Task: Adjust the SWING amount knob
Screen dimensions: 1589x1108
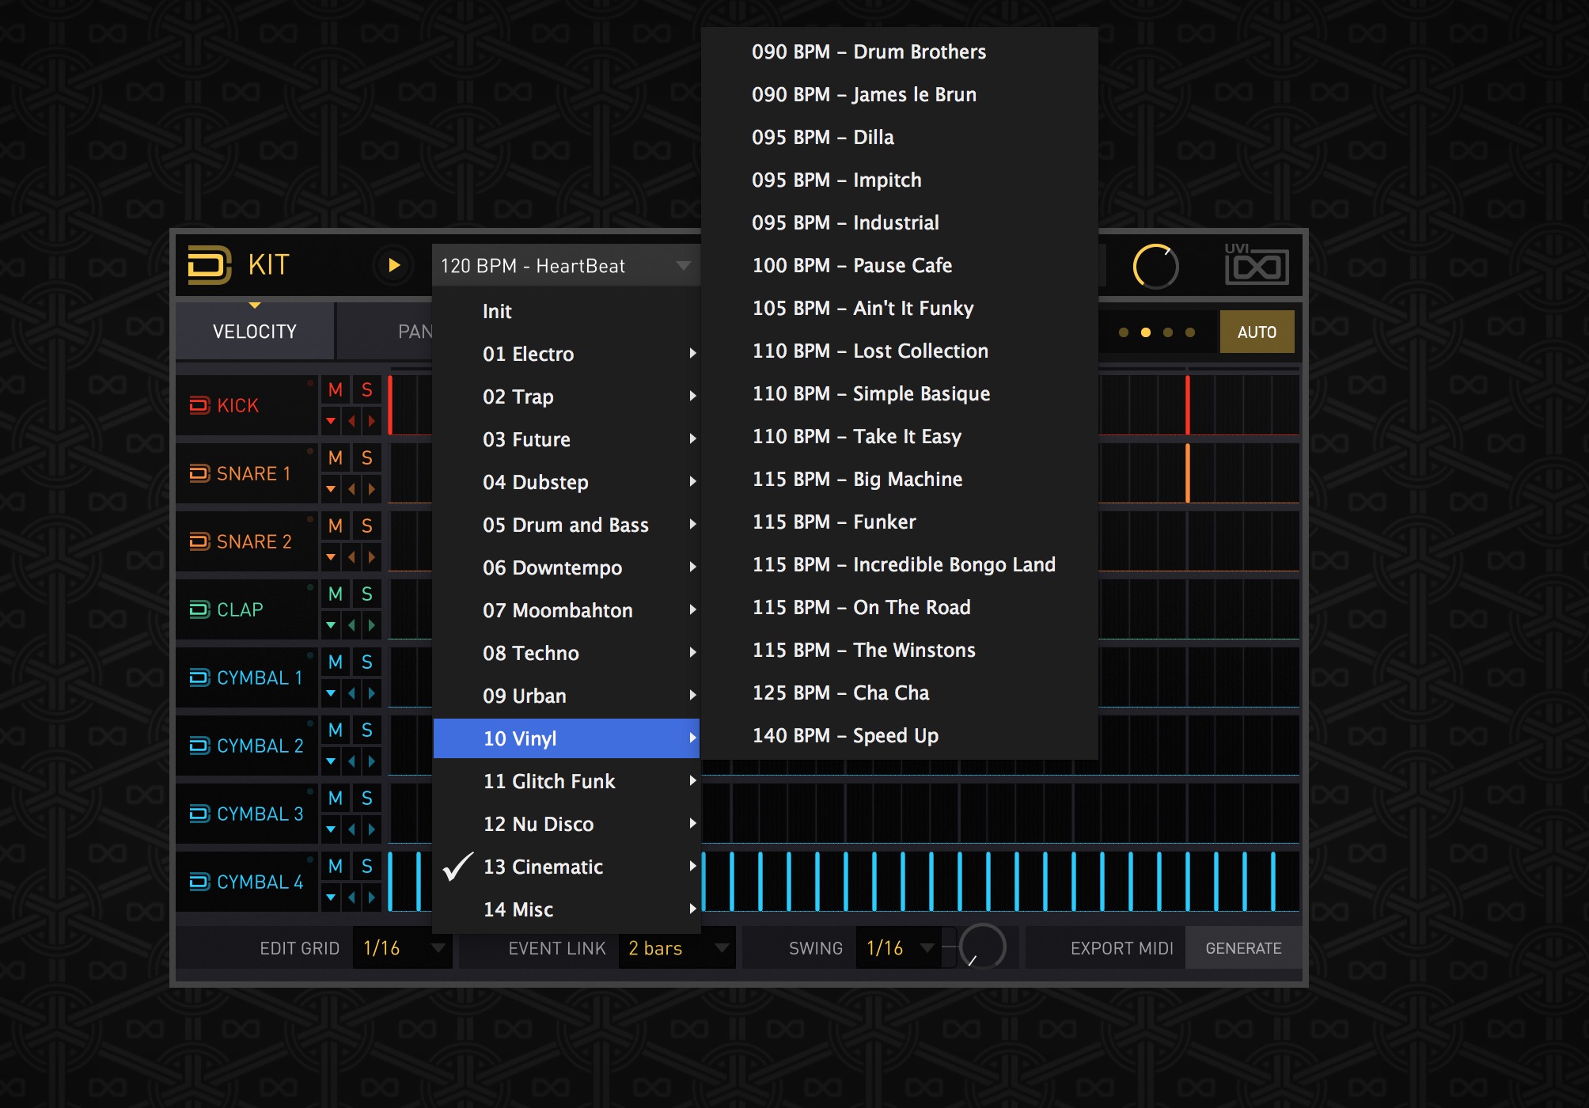Action: click(x=982, y=947)
